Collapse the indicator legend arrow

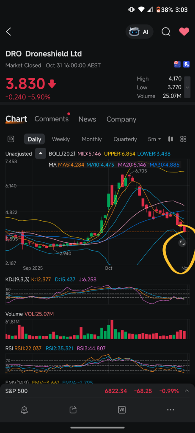(40, 154)
